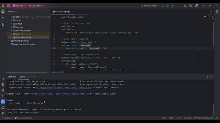The width and height of the screenshot is (220, 123).
Task: Debug flask_example with the bug icon
Action: pos(167,6)
